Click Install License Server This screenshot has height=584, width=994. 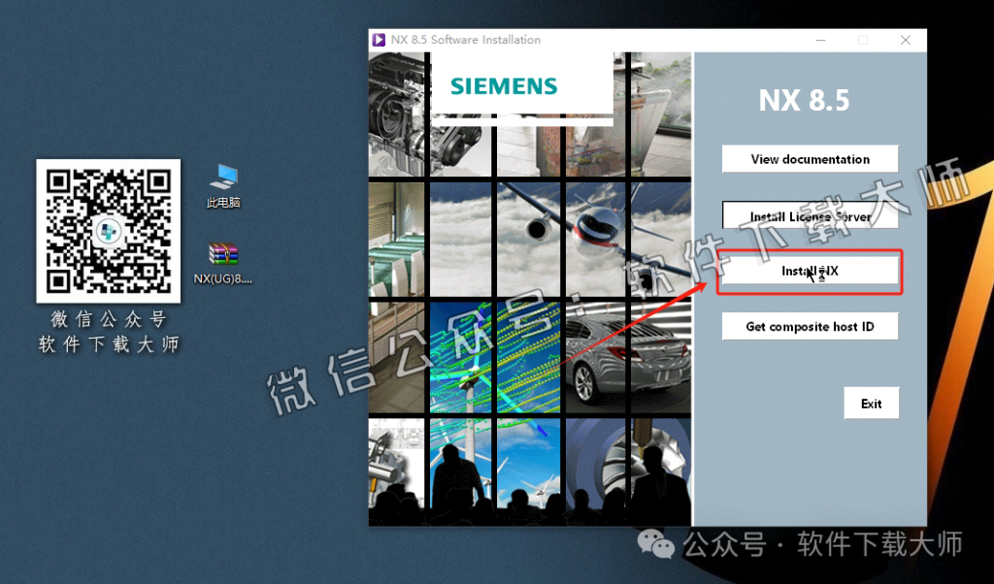[x=810, y=214]
